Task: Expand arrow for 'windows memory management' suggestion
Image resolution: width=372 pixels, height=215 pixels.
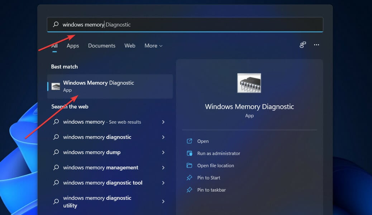Action: [x=163, y=167]
